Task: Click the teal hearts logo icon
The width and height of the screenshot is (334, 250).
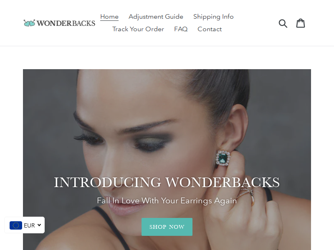Action: [x=29, y=23]
